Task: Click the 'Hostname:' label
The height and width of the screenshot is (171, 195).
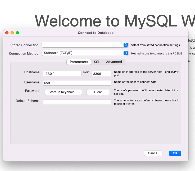Action: (32, 72)
